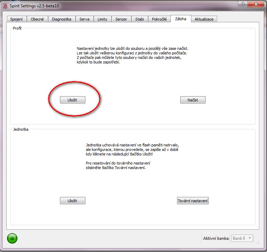Open the Aktualizace tab

coord(204,19)
